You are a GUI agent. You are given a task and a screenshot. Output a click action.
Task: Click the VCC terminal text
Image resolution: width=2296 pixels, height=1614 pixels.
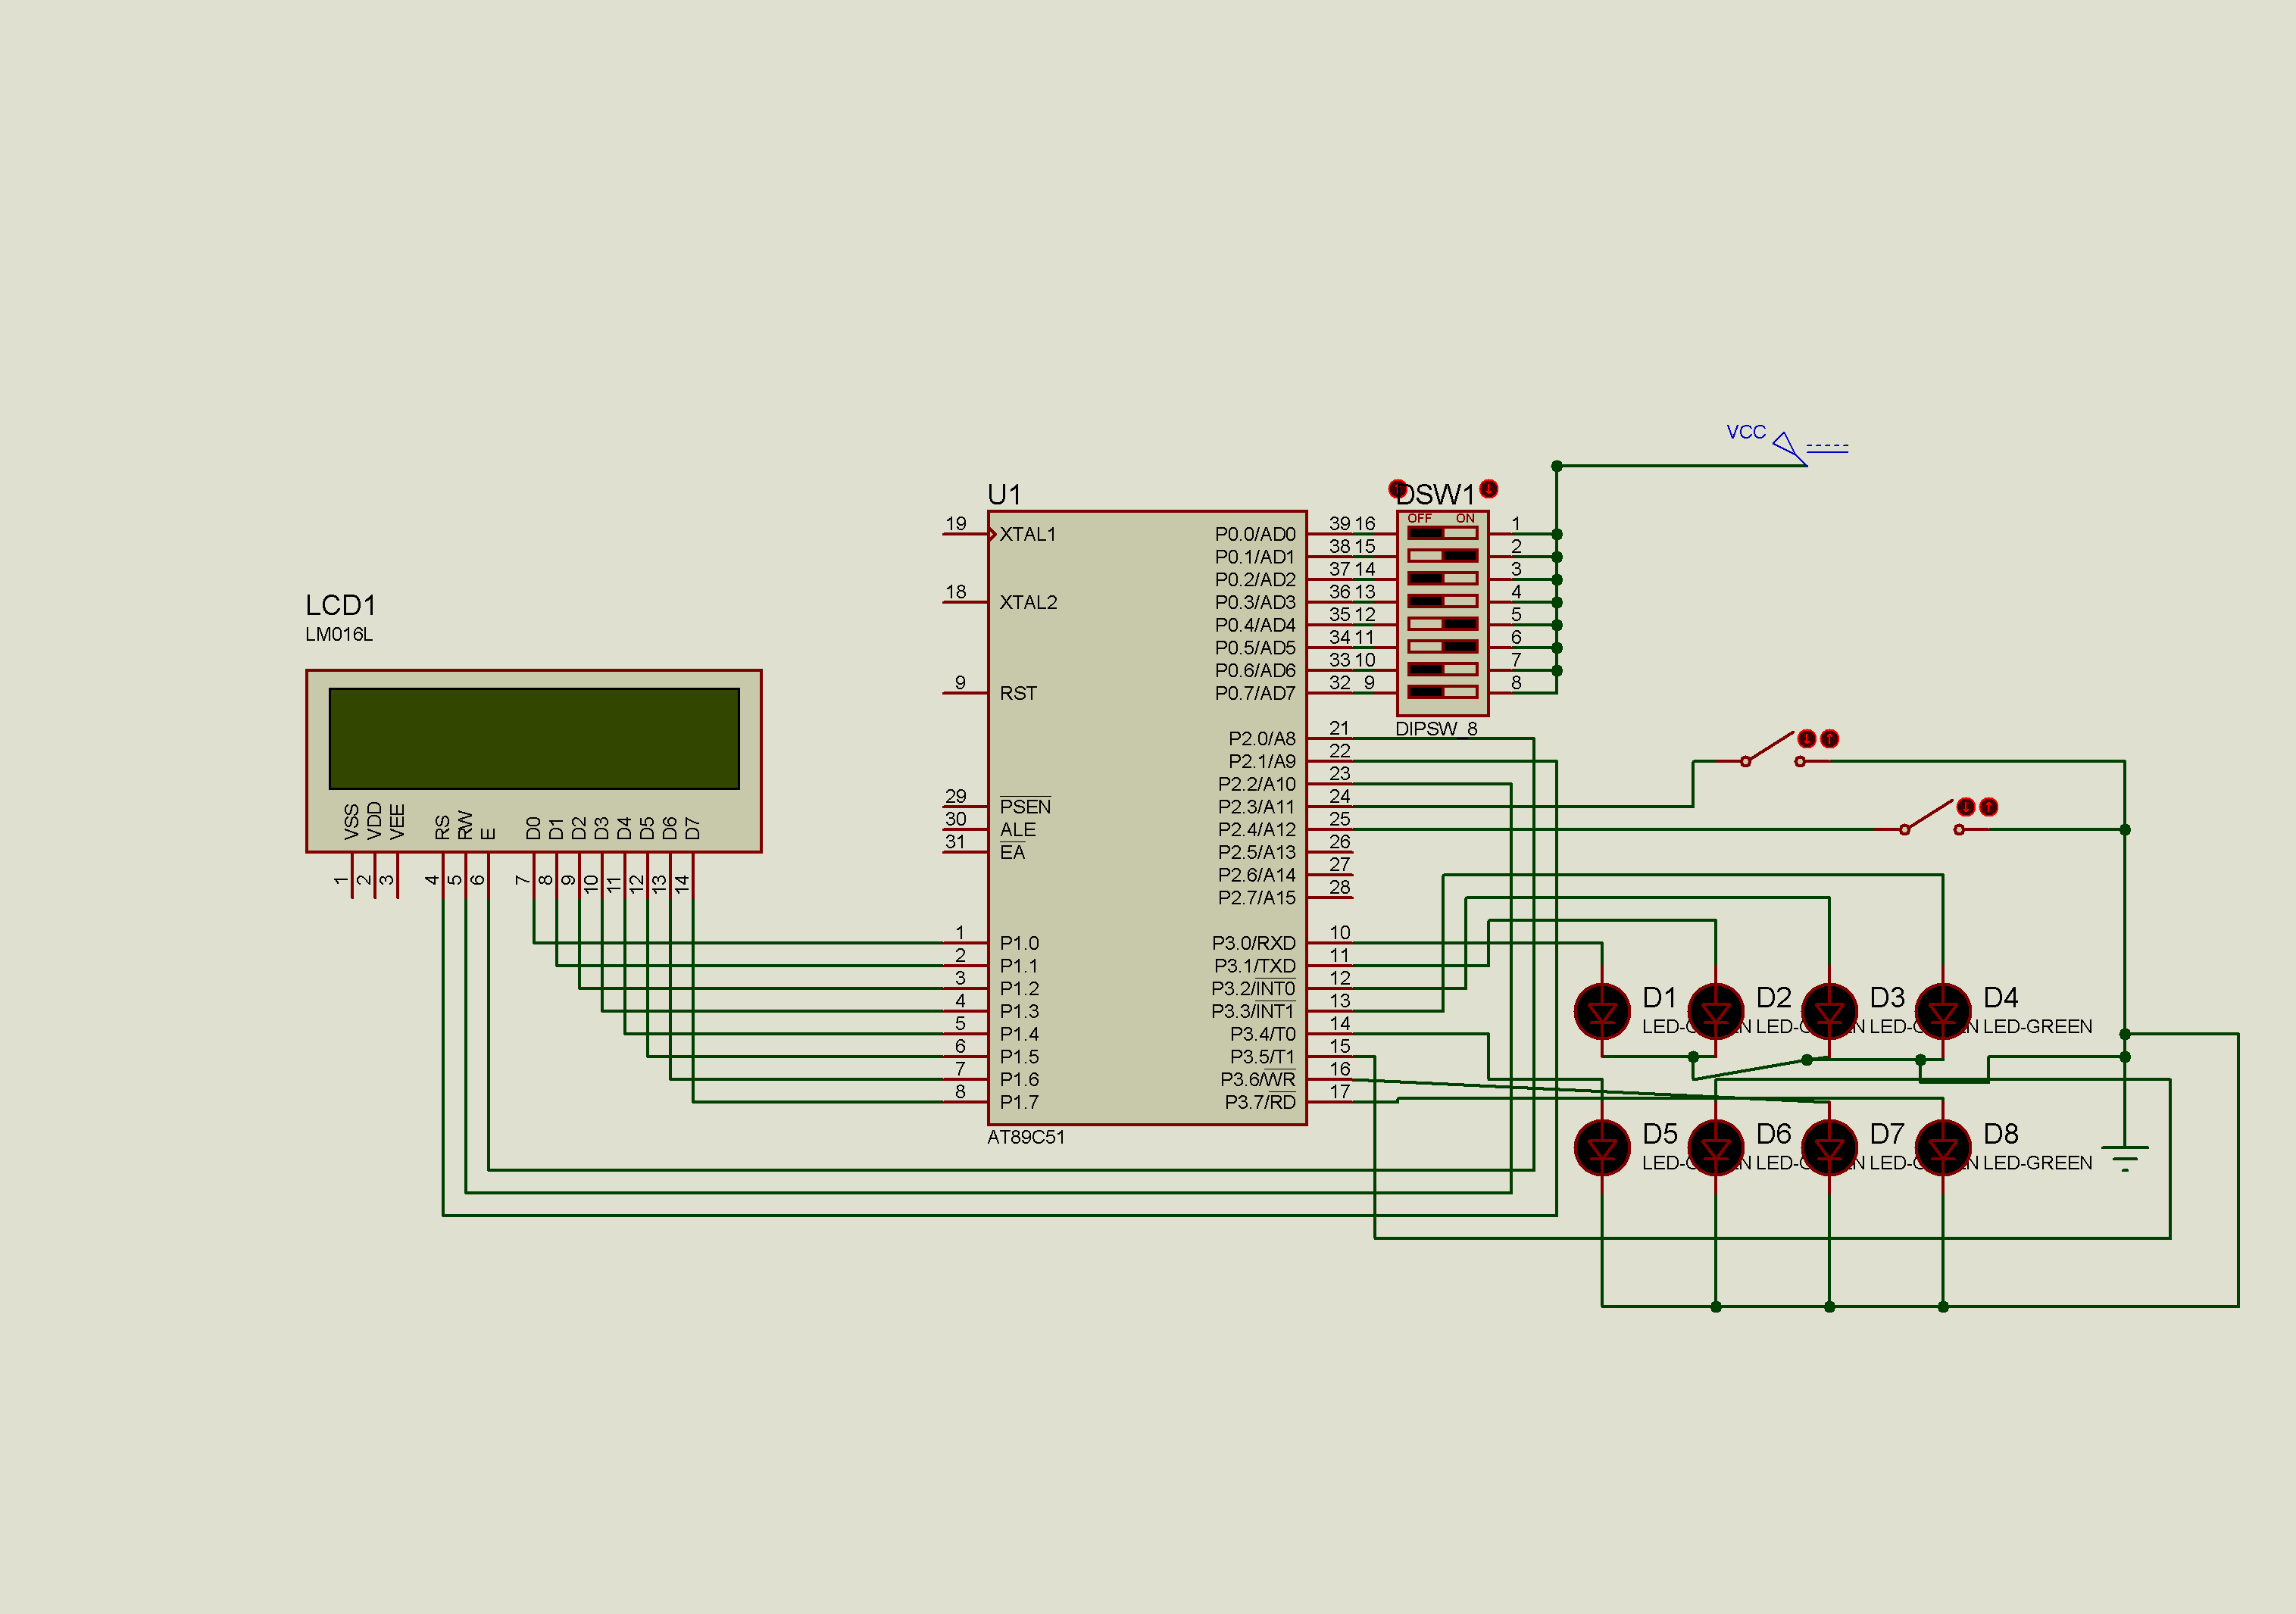point(1746,432)
